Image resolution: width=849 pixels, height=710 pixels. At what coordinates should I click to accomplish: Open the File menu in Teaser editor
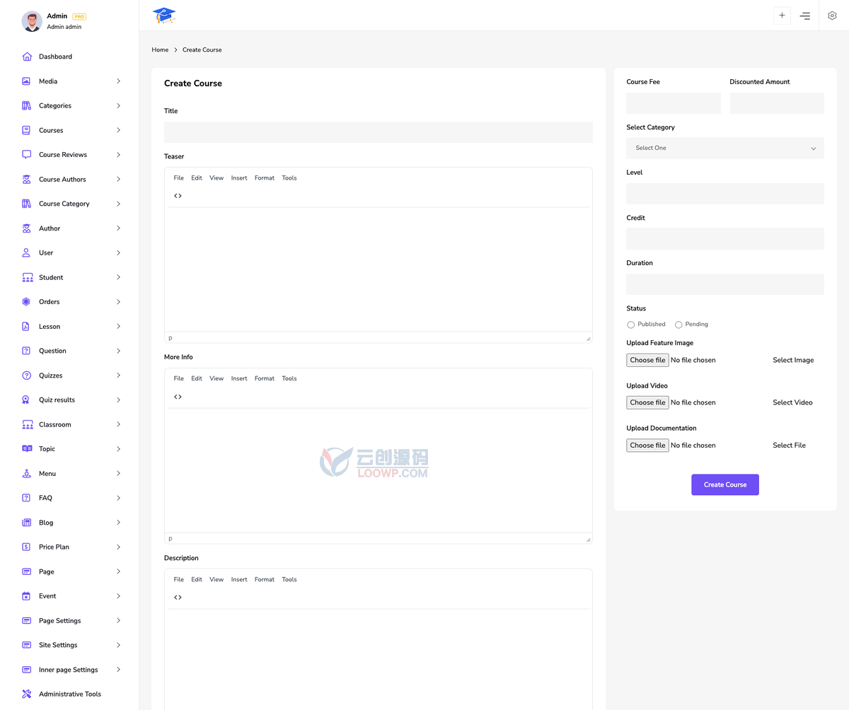pos(179,178)
